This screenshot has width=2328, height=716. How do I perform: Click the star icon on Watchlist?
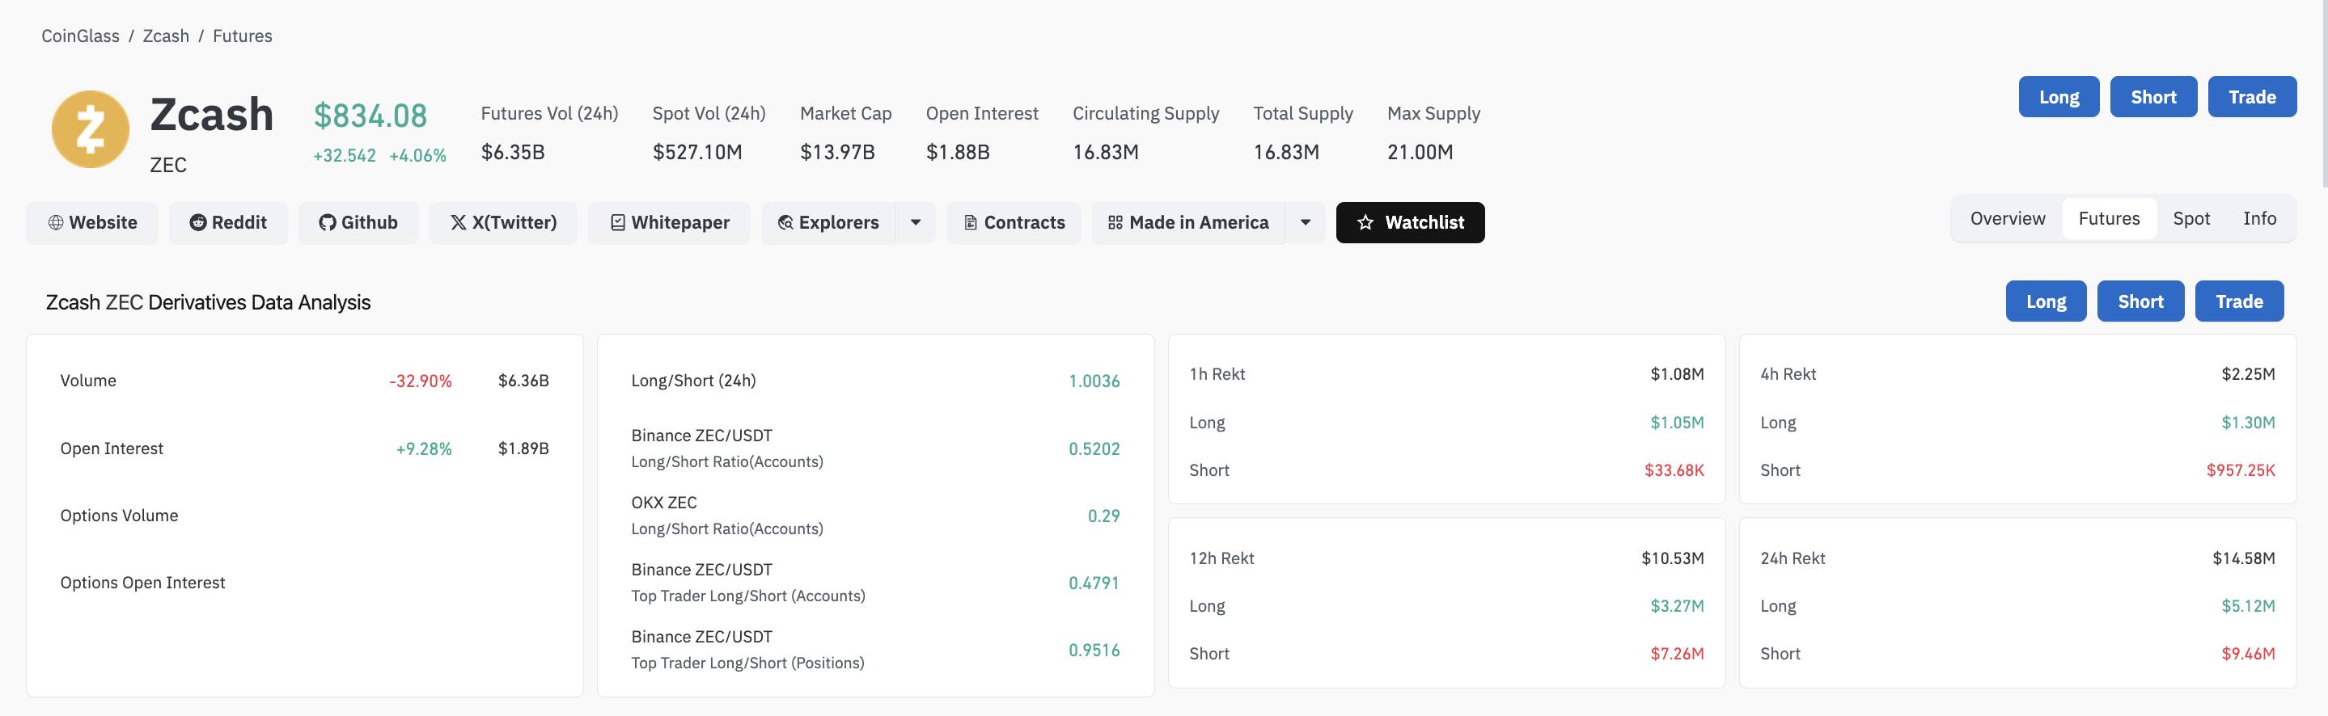pyautogui.click(x=1365, y=222)
